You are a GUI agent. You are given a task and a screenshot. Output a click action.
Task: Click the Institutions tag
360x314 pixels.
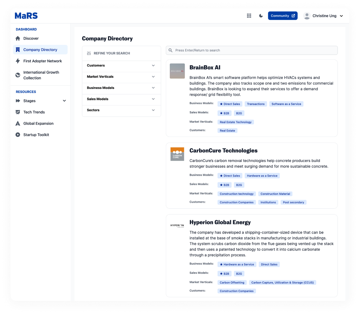(x=268, y=202)
